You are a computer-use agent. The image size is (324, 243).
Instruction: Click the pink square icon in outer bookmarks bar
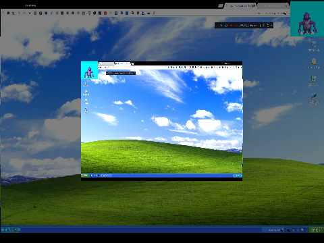(x=35, y=13)
